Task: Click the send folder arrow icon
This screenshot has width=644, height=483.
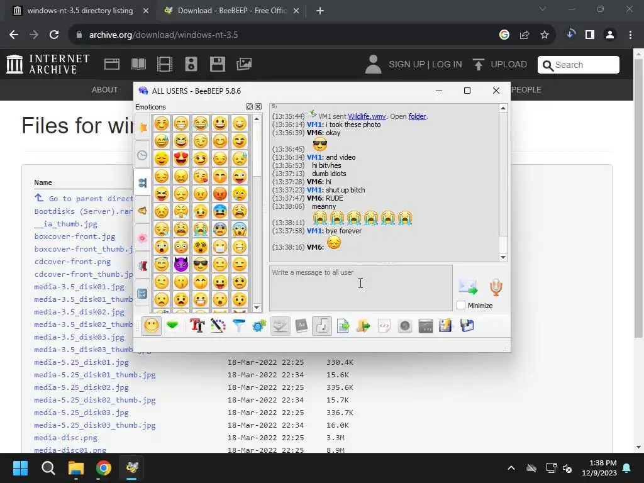Action: click(x=363, y=326)
